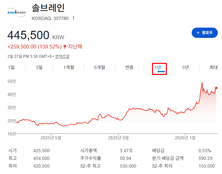Switch chart to 5일 range

(39, 67)
